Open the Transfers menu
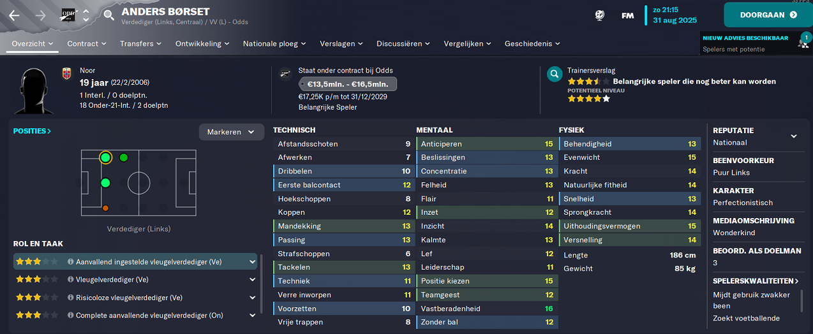This screenshot has width=813, height=334. pyautogui.click(x=140, y=43)
